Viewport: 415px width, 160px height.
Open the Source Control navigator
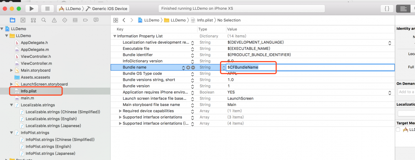click(x=23, y=20)
